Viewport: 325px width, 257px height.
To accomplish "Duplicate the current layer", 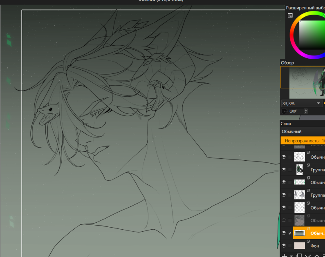I will pos(299,255).
